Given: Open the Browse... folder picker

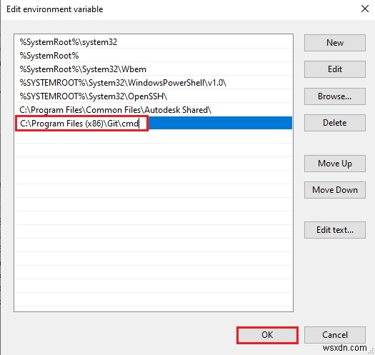Looking at the screenshot, I should 334,96.
